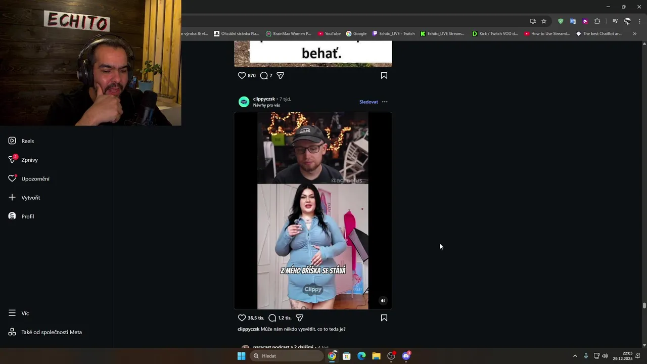Open the translate extension icon

click(x=573, y=21)
